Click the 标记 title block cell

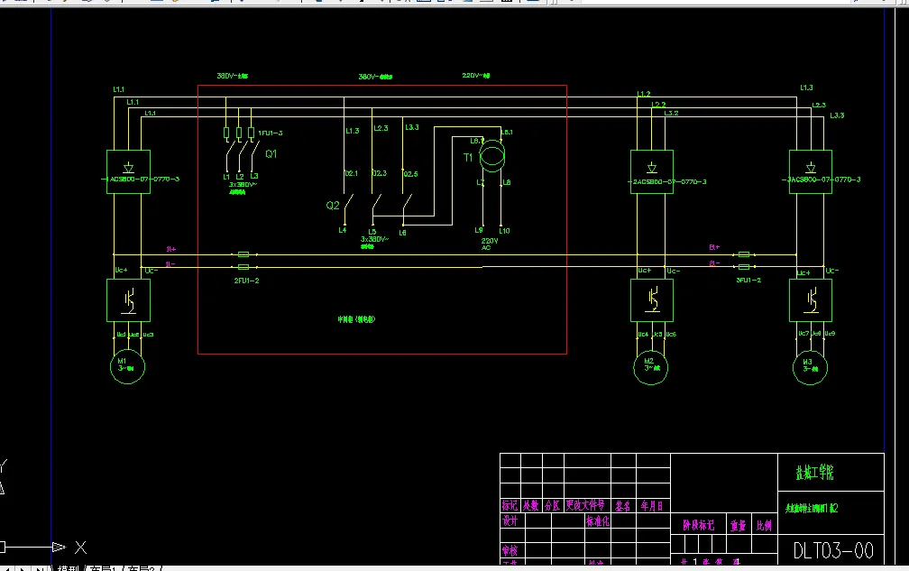(510, 505)
